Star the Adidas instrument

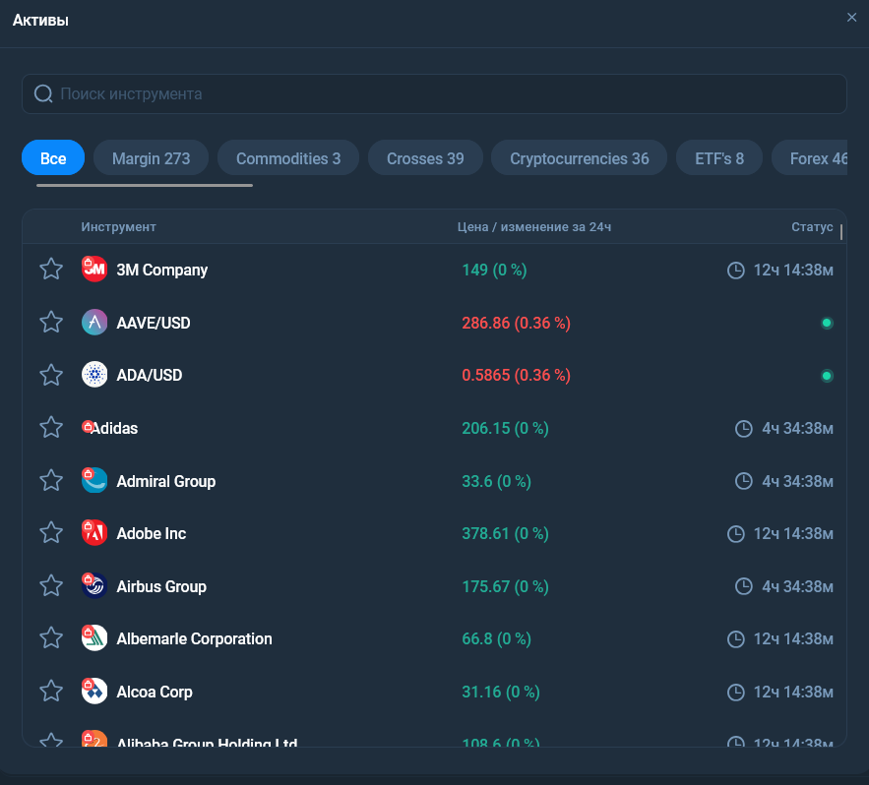pos(51,428)
